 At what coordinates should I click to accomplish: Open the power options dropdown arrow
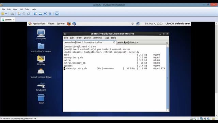point(6,14)
